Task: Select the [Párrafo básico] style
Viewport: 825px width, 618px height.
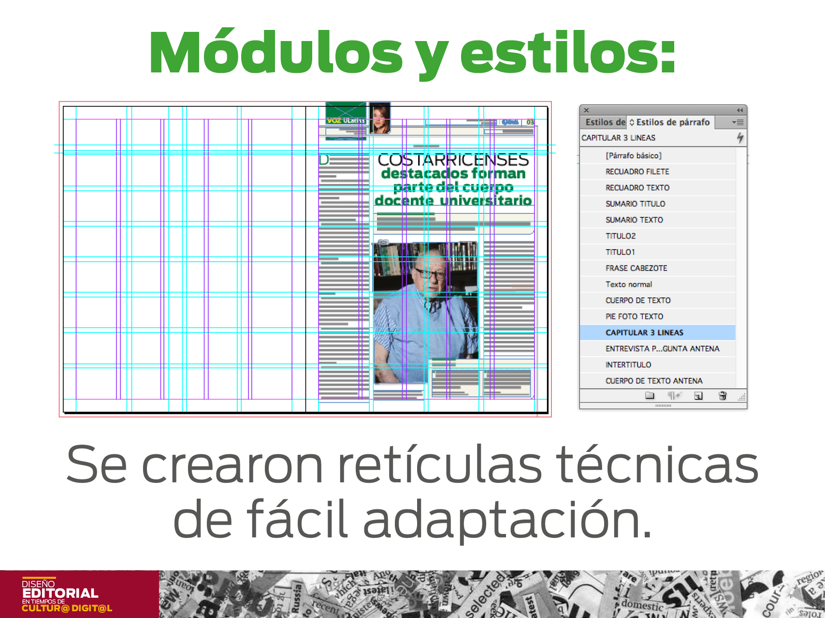Action: click(x=633, y=155)
